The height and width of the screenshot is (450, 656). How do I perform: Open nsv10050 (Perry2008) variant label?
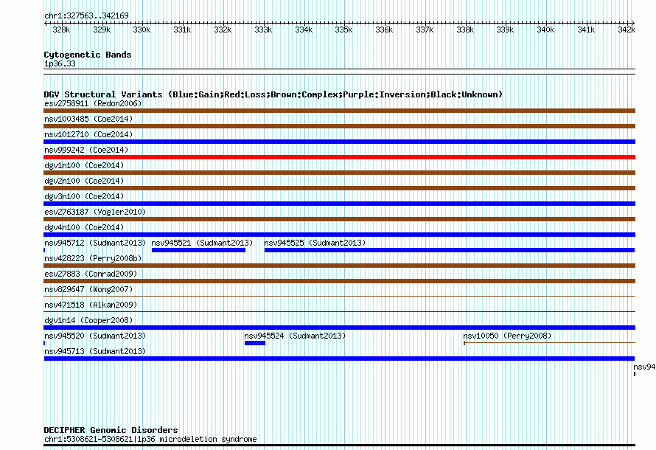tap(507, 336)
